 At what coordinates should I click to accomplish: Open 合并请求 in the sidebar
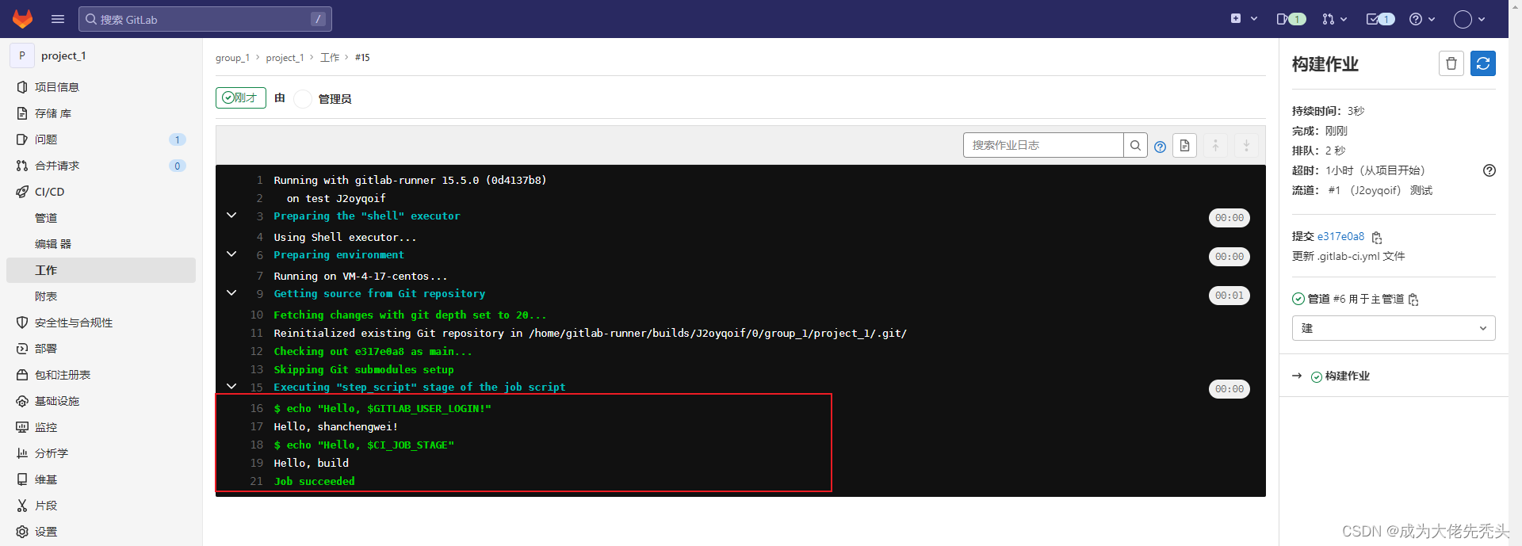click(101, 166)
